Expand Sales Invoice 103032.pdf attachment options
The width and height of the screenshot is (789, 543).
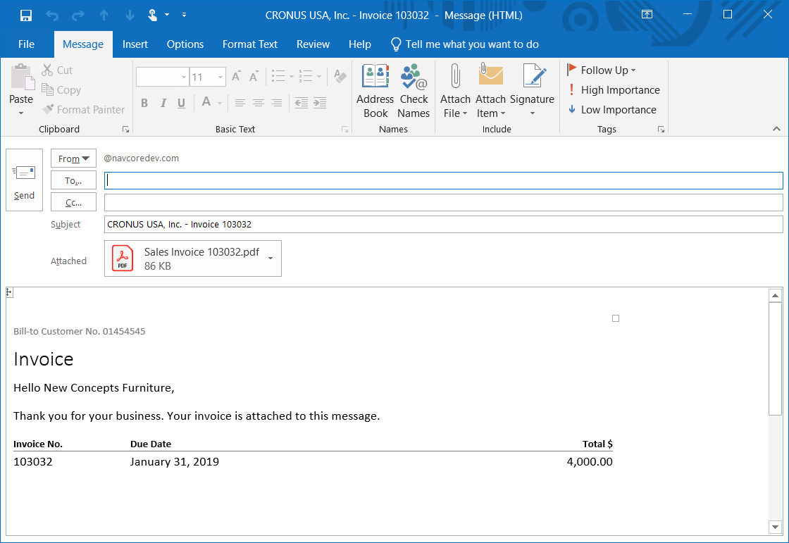pyautogui.click(x=271, y=258)
